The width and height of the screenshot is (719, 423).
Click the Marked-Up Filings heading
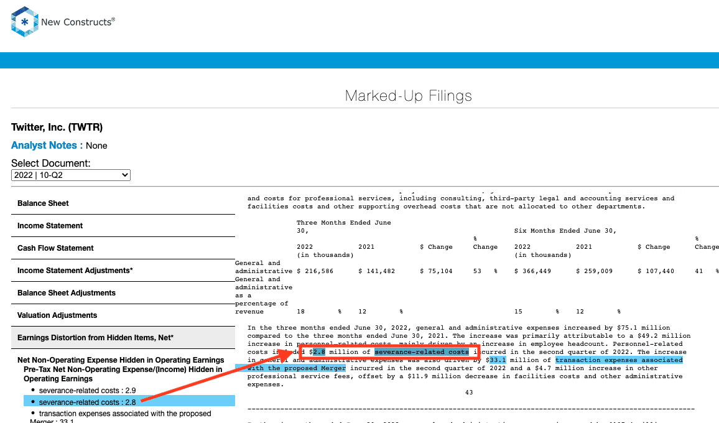tap(408, 95)
